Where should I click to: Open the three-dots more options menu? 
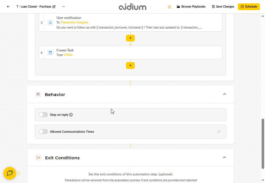click(63, 6)
